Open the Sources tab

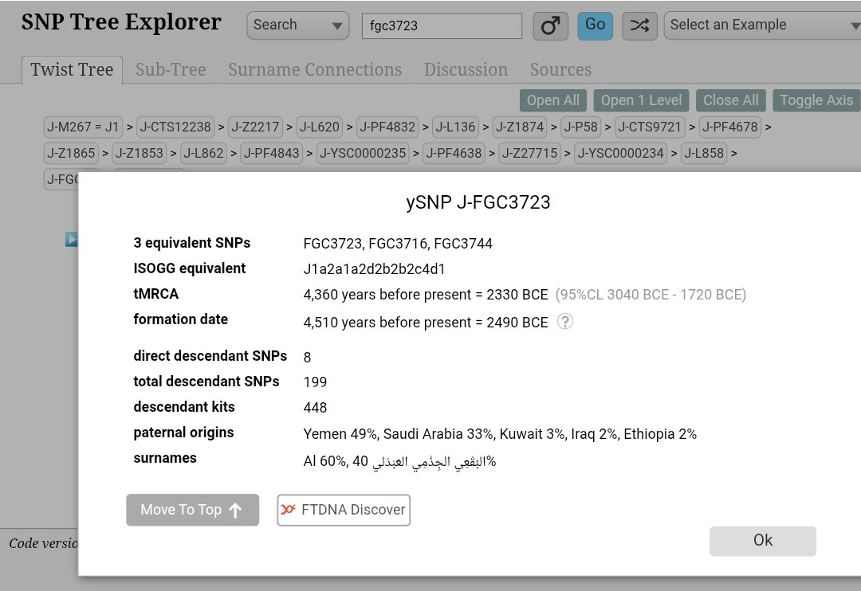[560, 69]
